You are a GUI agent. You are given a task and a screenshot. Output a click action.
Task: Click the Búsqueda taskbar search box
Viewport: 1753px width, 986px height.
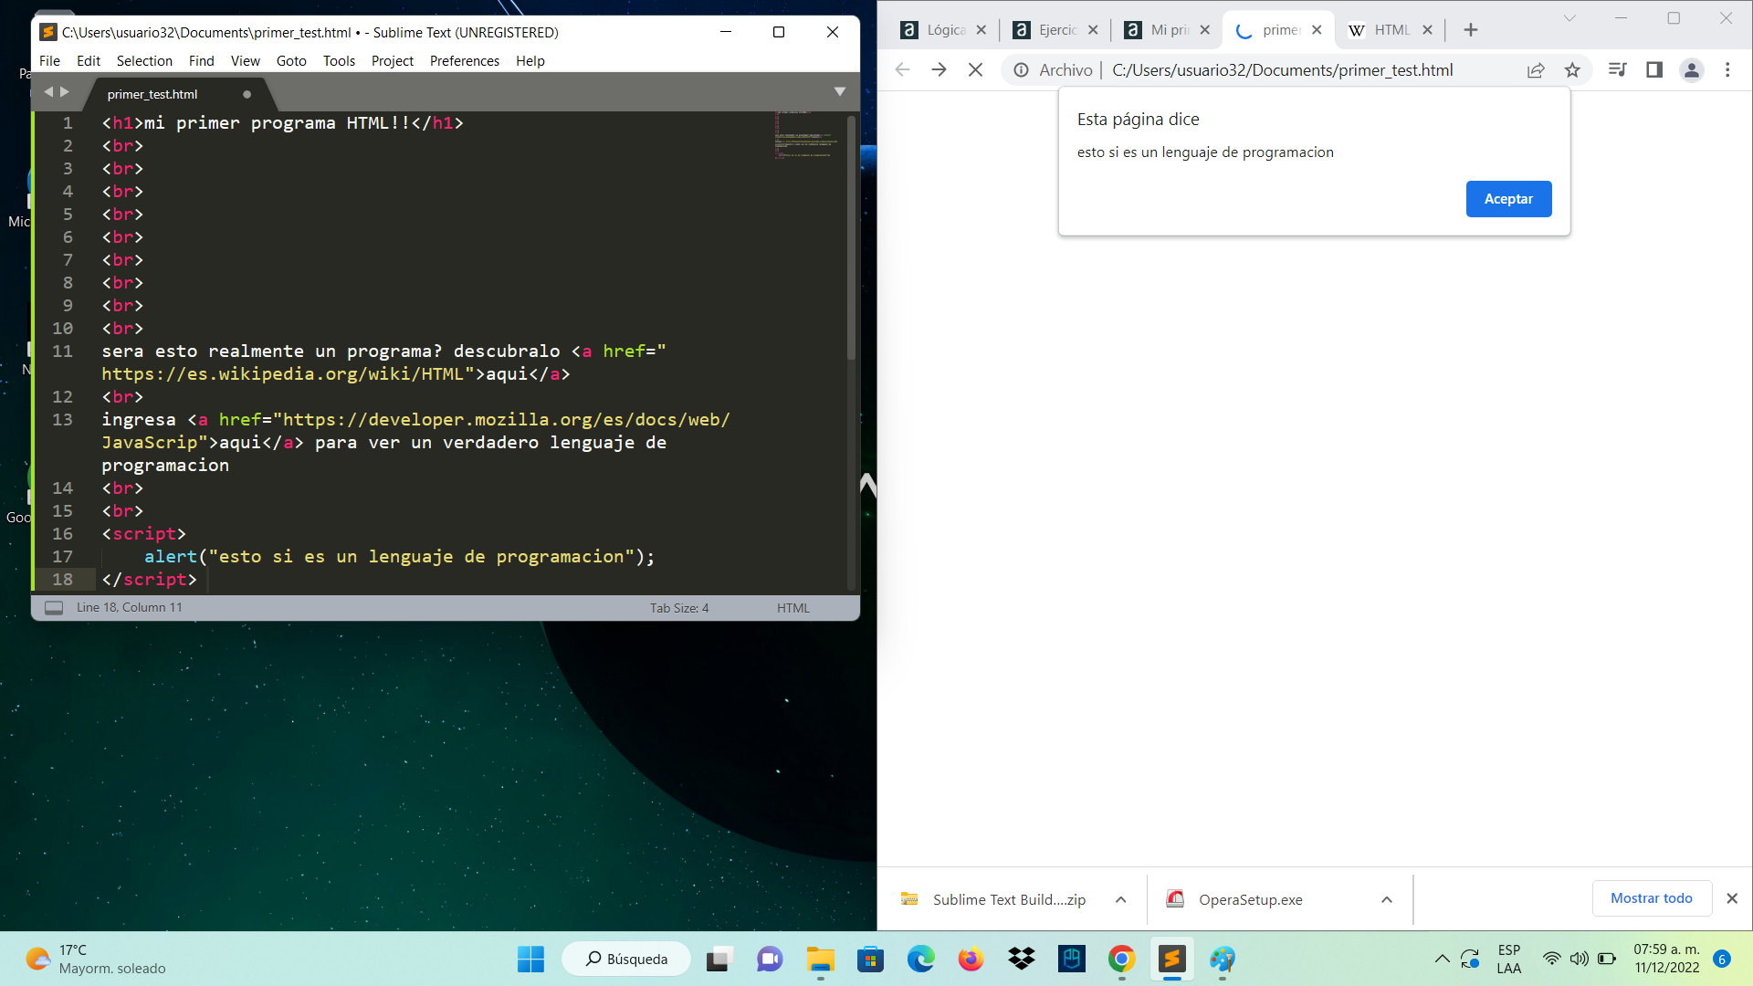(x=626, y=959)
